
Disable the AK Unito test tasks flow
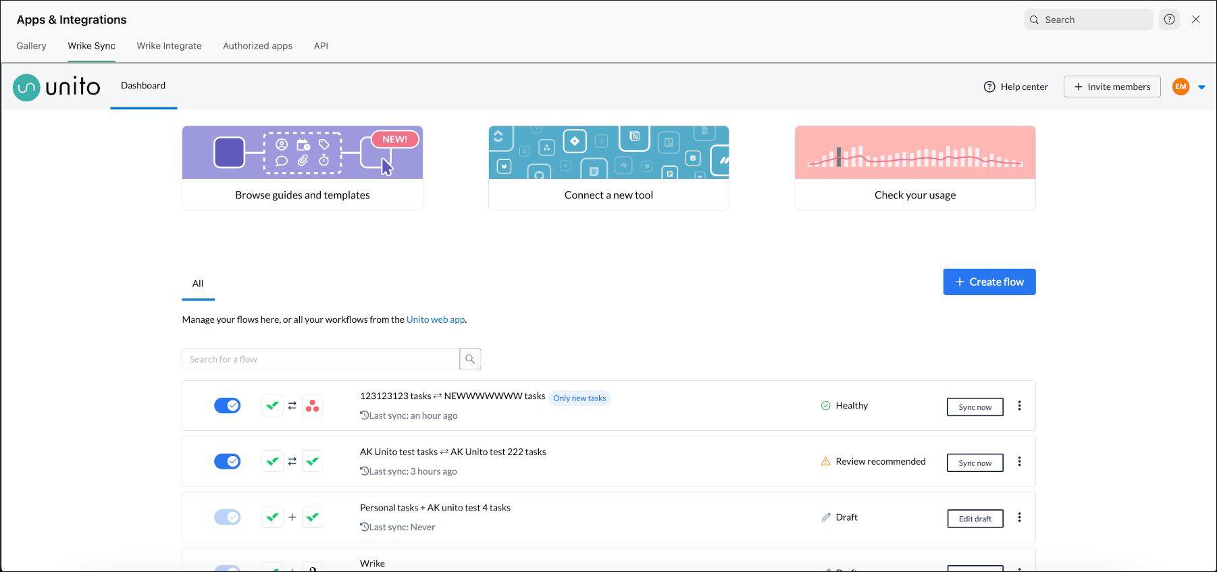tap(228, 462)
